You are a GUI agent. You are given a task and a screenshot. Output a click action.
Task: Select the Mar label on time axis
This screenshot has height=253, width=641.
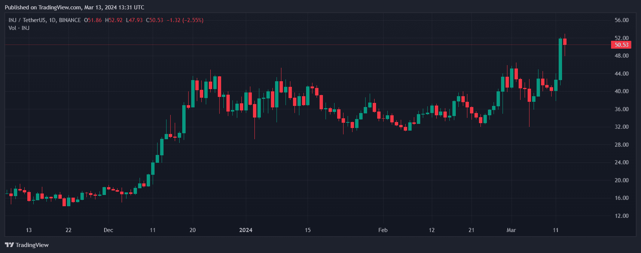511,230
